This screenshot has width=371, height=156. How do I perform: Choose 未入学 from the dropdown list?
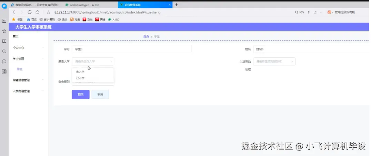[92, 71]
